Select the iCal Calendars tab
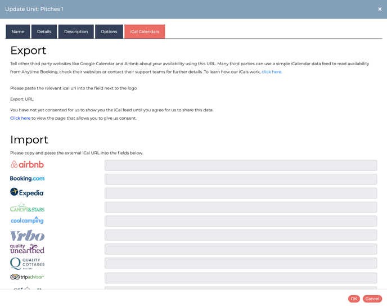Viewport: 387px width, 307px height. 145,31
